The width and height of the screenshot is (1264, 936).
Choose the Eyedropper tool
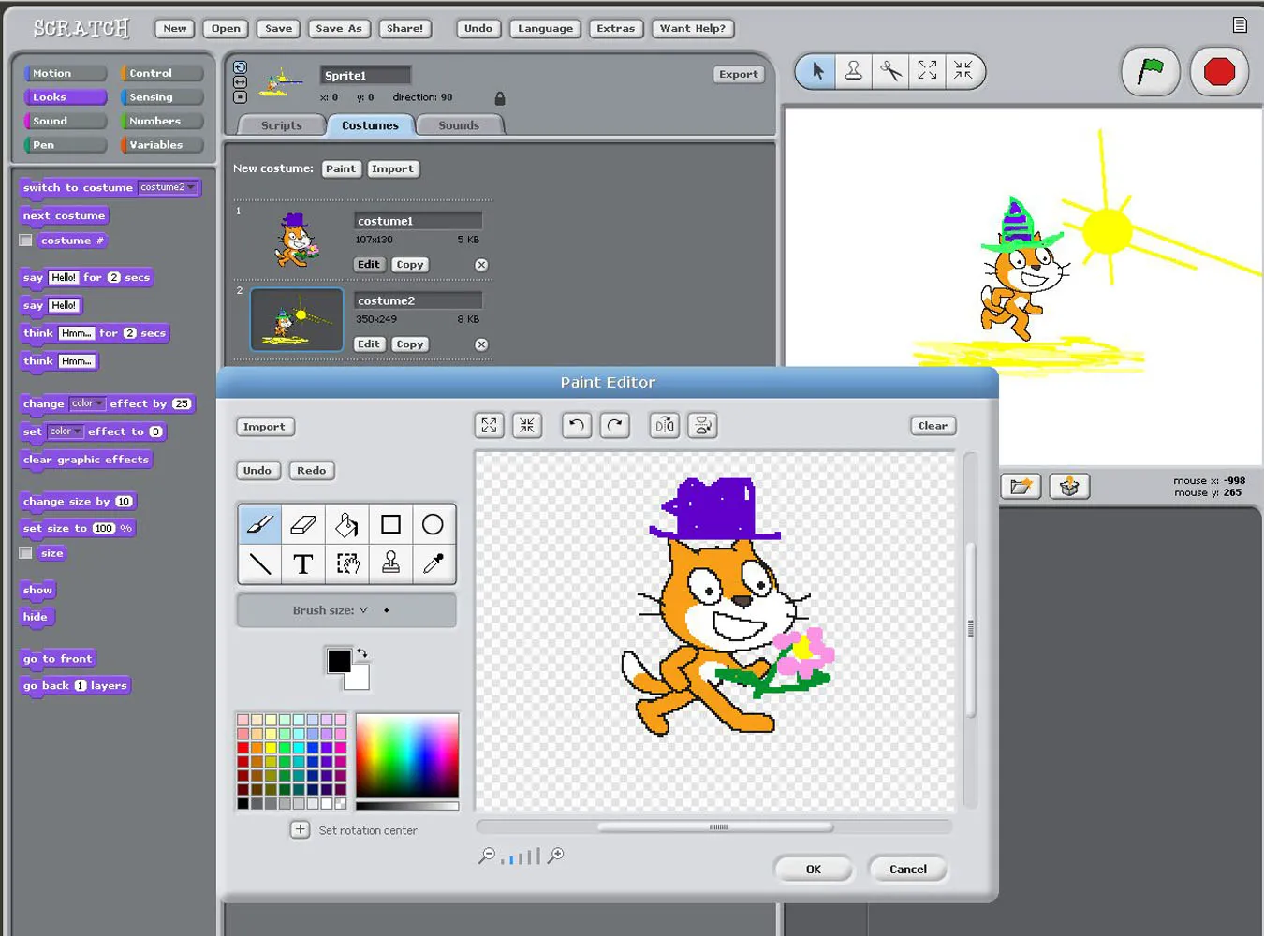click(434, 563)
